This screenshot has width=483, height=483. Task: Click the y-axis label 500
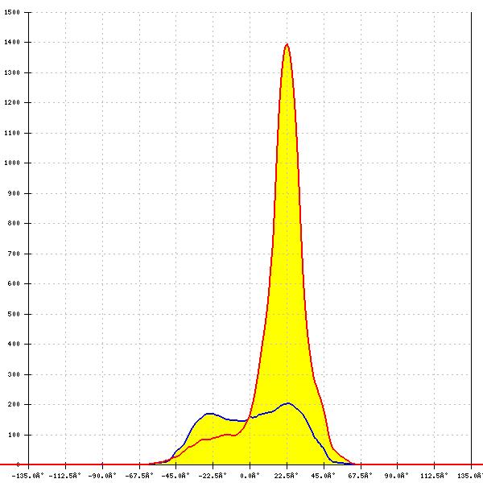pos(14,314)
